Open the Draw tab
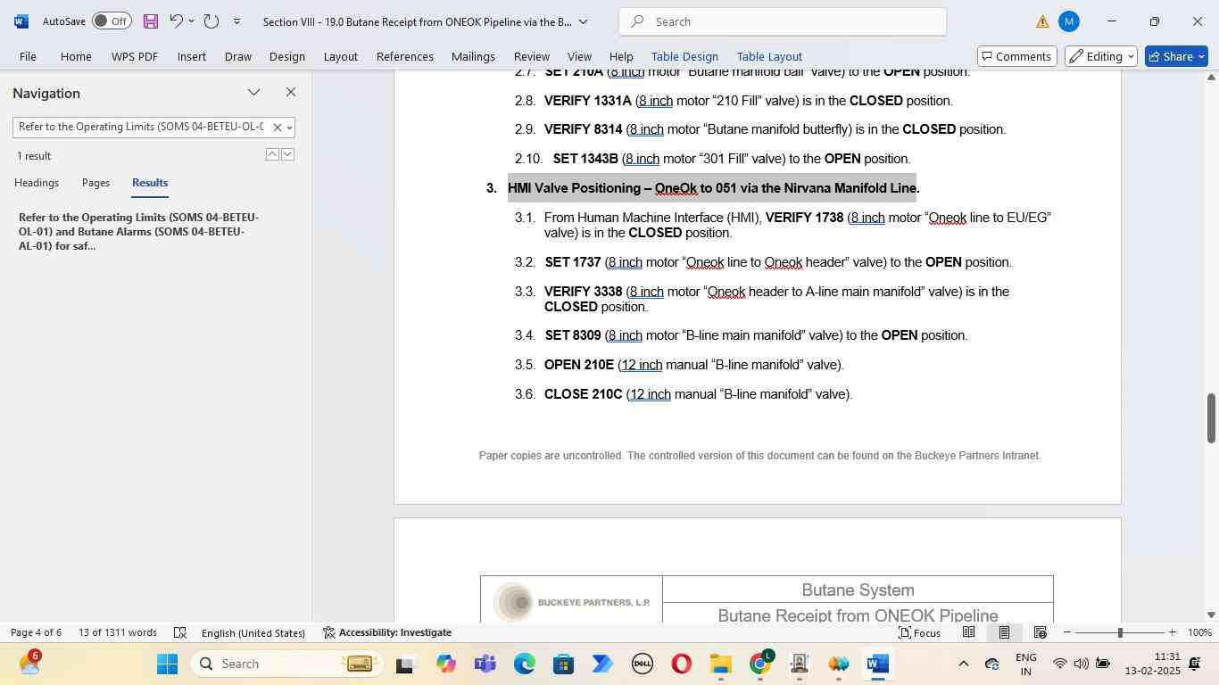Screen dimensions: 1219x685 pyautogui.click(x=238, y=56)
